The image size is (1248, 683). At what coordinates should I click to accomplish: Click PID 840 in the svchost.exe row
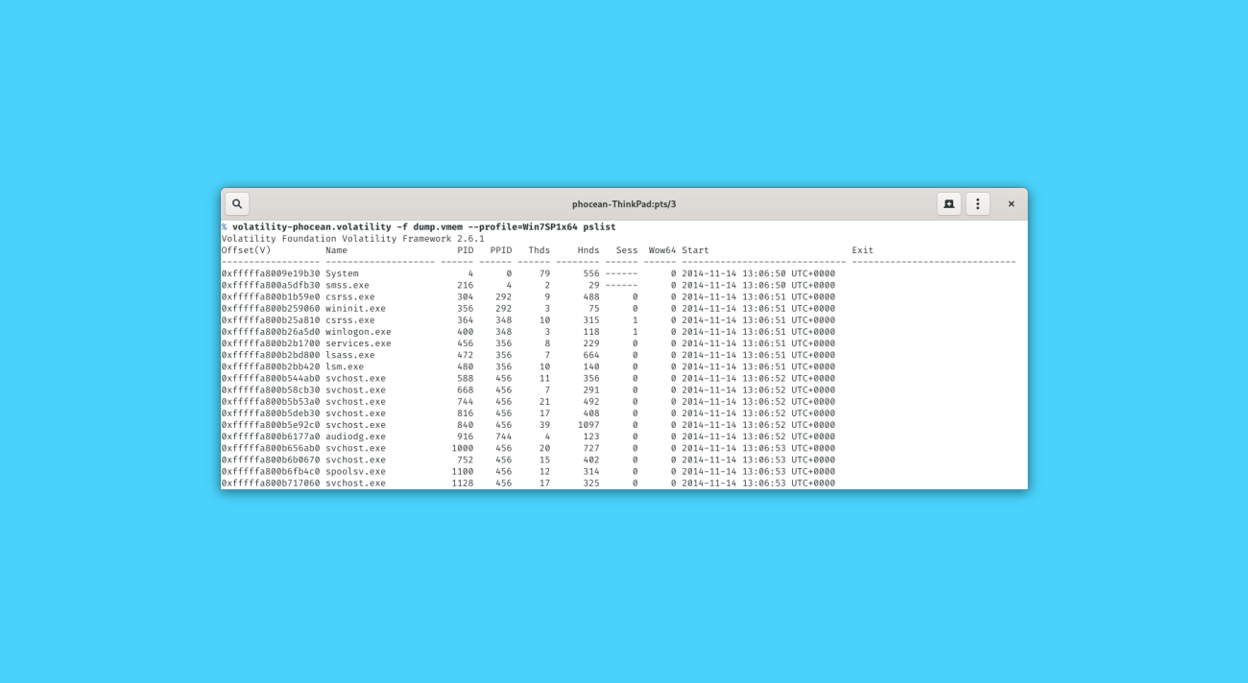point(466,425)
